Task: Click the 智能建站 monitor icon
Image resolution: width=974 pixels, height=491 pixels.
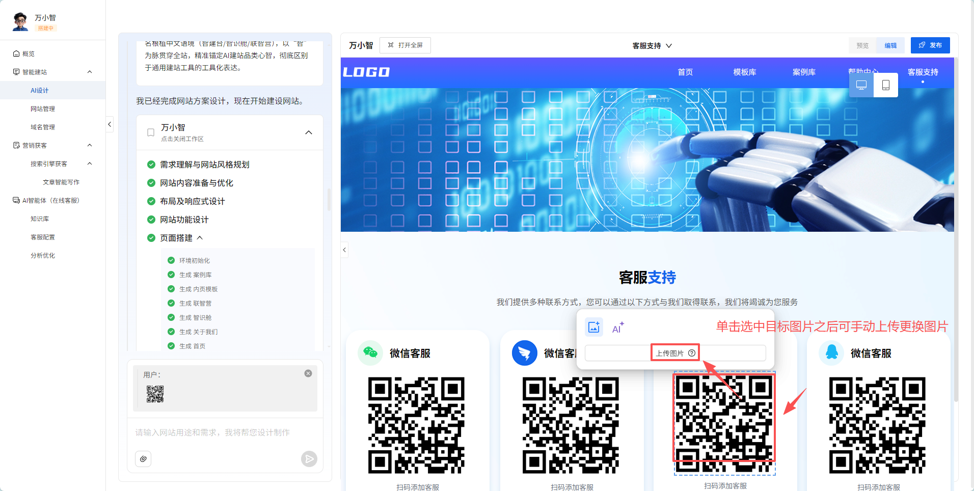Action: click(16, 72)
